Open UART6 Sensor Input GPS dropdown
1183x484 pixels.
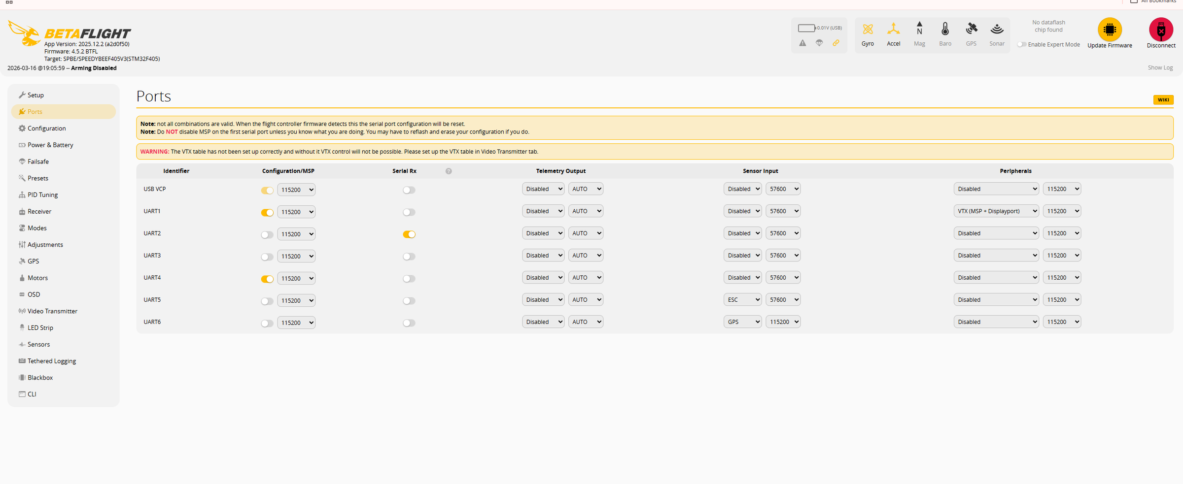click(742, 322)
